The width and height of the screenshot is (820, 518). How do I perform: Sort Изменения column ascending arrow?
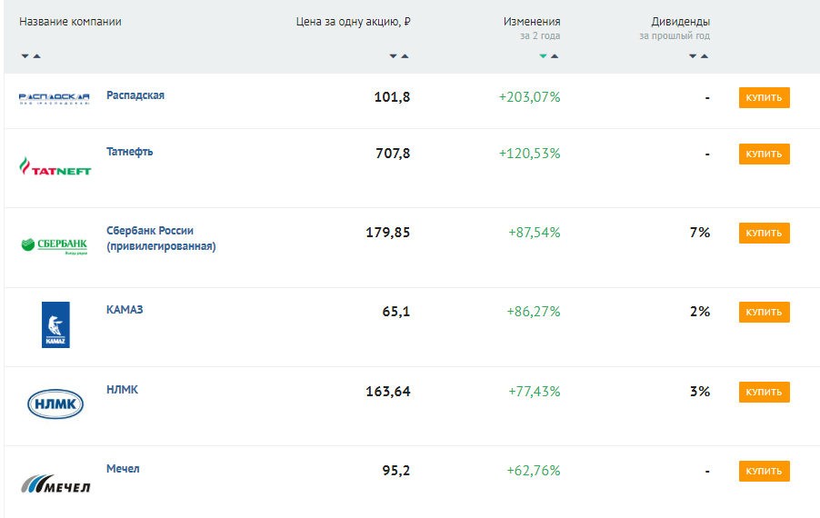tap(555, 56)
